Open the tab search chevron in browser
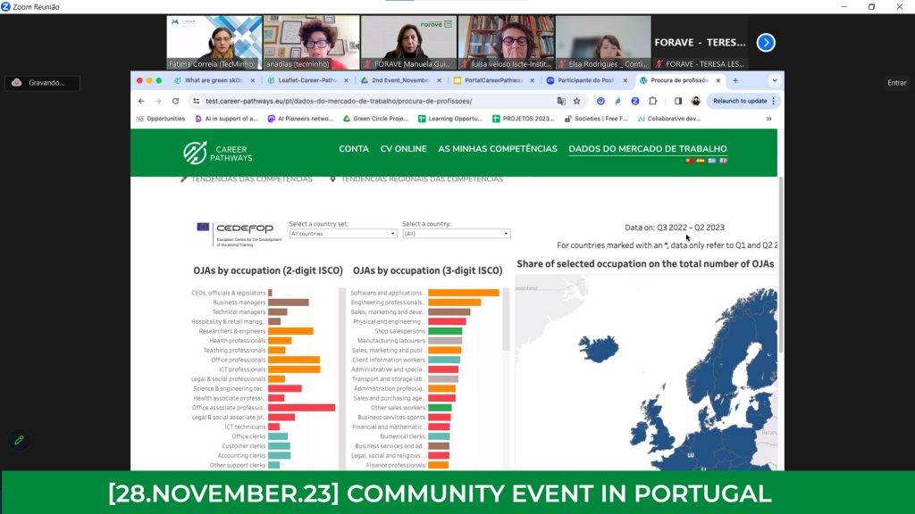Image resolution: width=915 pixels, height=514 pixels. [774, 80]
